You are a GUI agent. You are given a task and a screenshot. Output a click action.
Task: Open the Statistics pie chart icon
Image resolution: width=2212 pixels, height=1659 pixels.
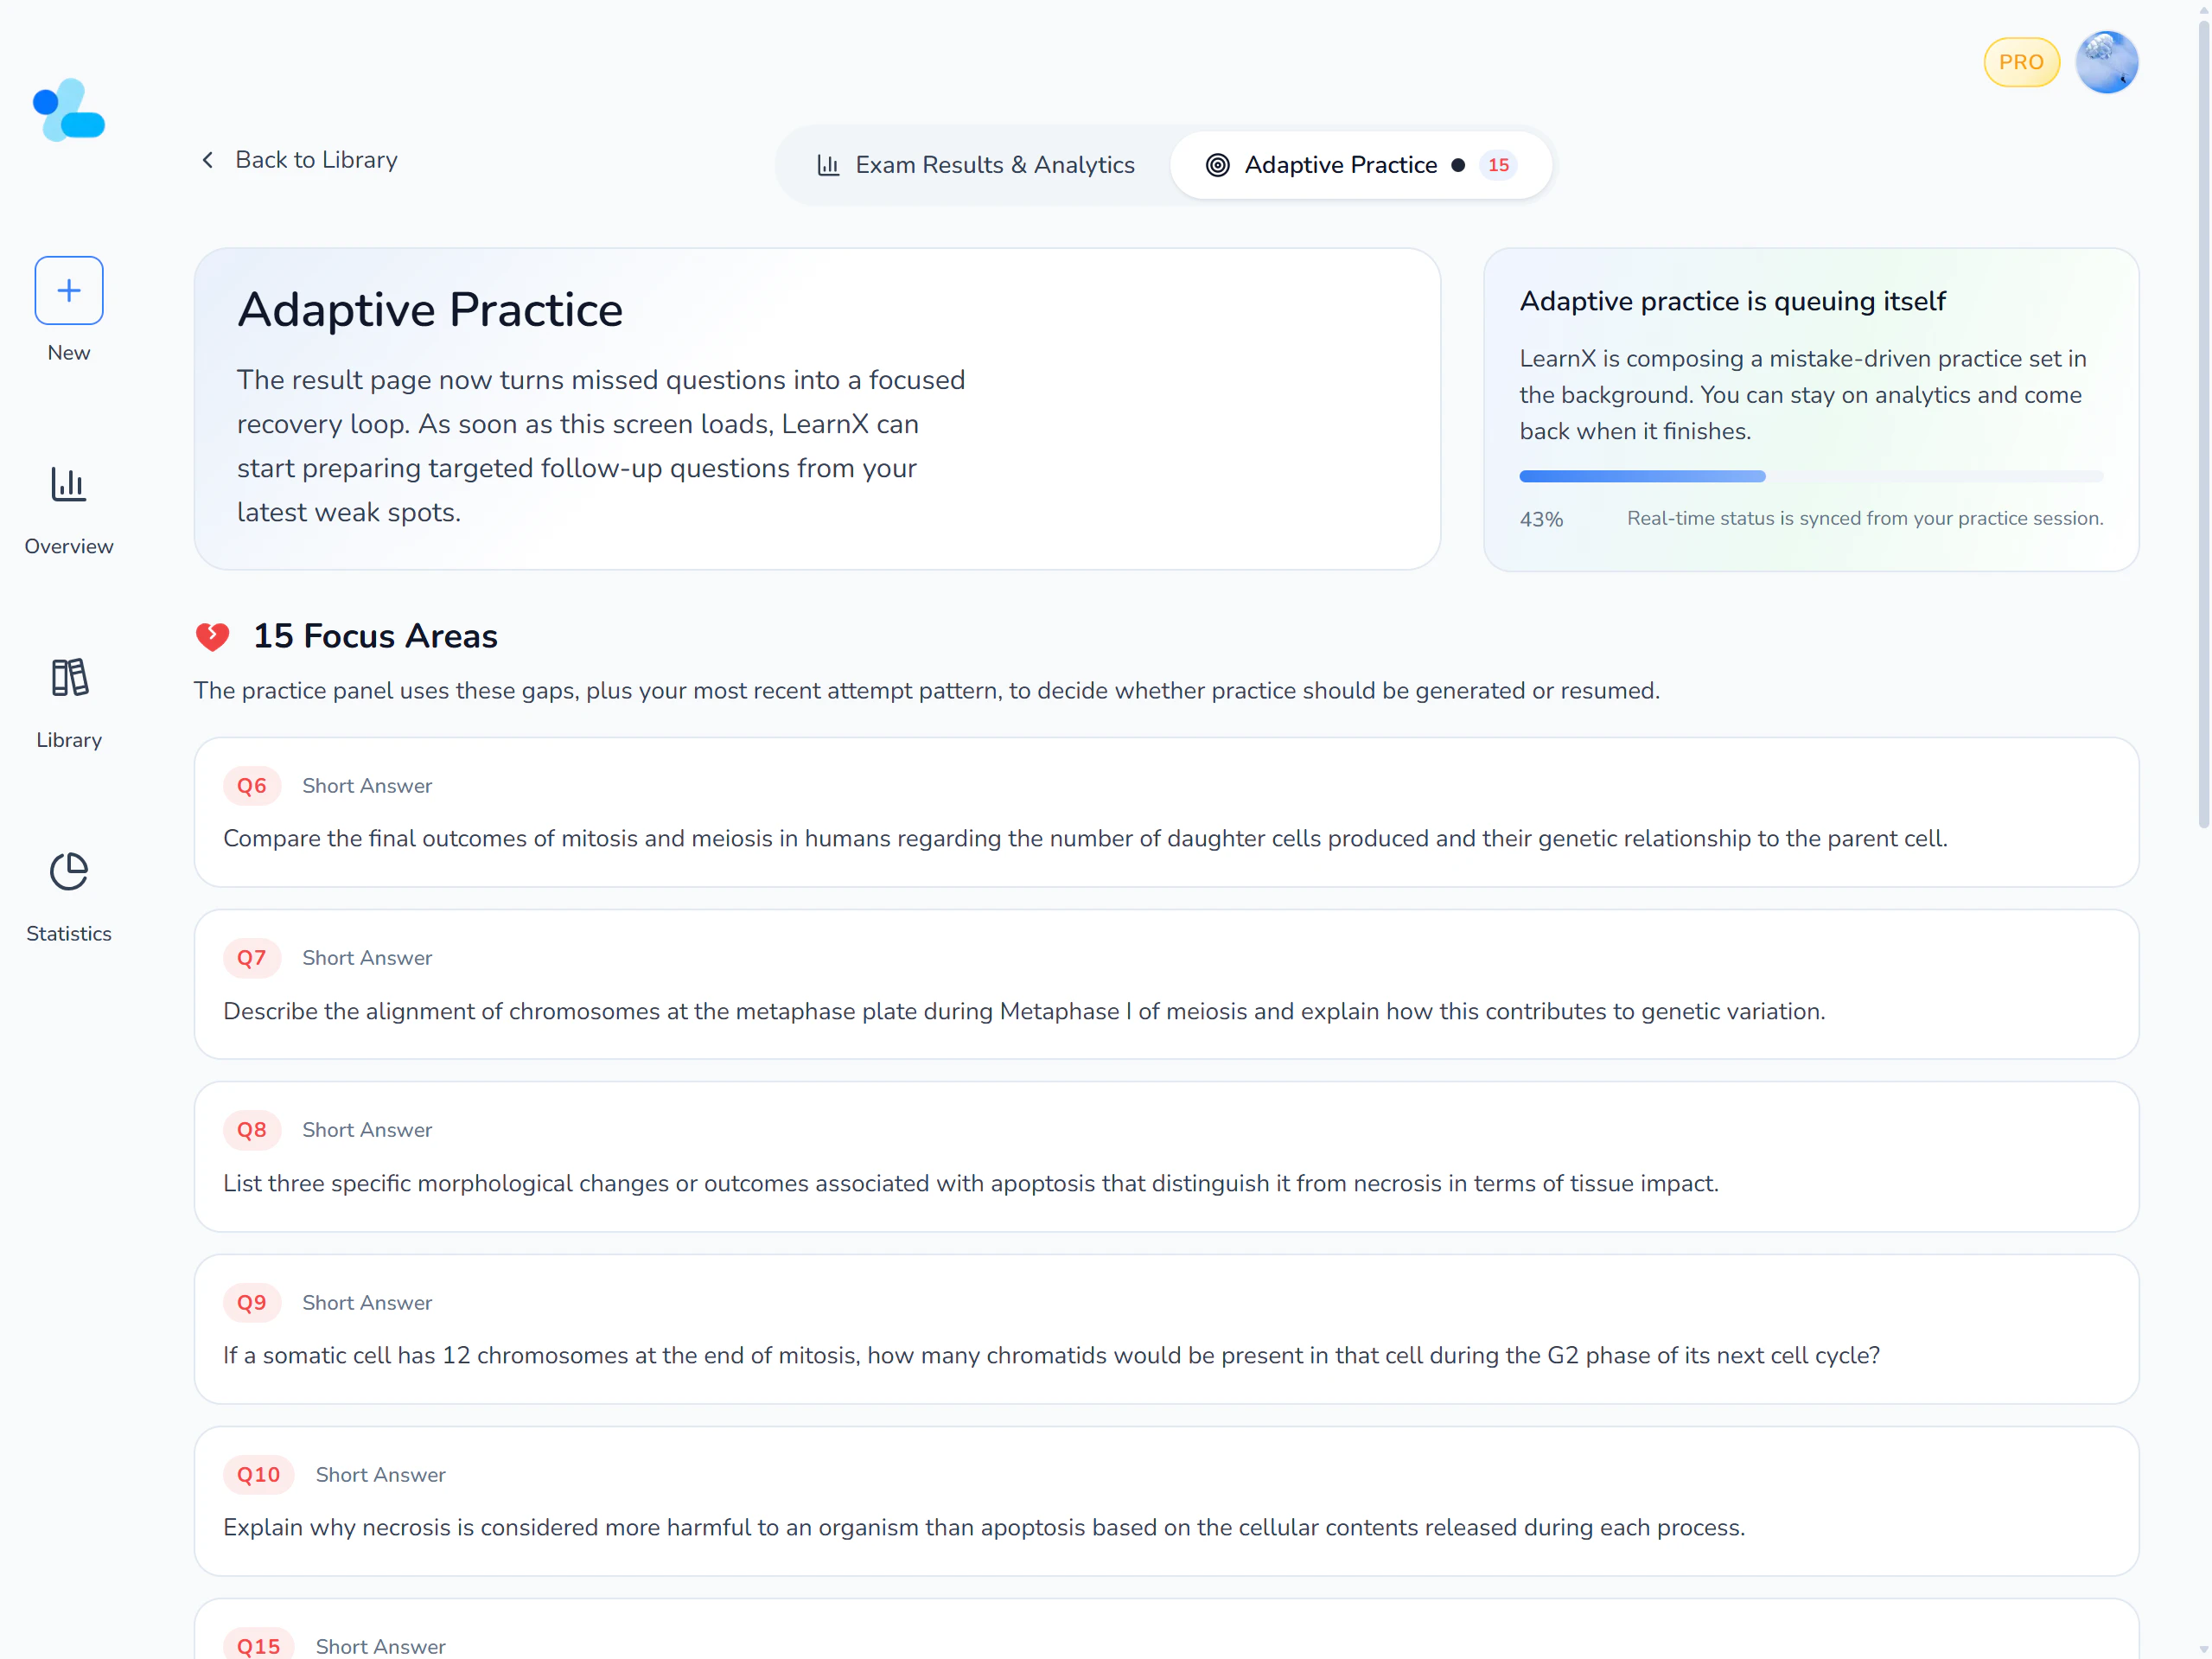[x=68, y=871]
